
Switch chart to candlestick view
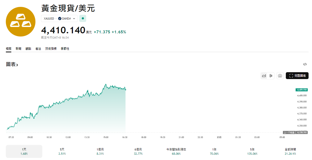[x=270, y=75]
